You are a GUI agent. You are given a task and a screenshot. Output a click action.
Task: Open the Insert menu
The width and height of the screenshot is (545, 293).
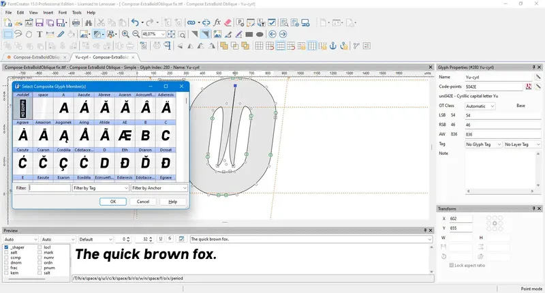tap(48, 12)
